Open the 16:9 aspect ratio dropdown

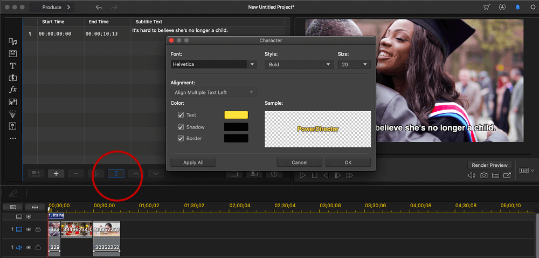click(527, 170)
